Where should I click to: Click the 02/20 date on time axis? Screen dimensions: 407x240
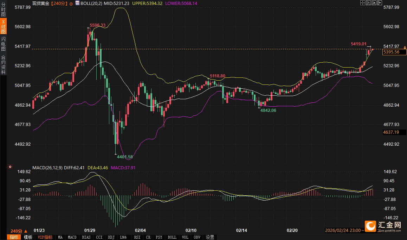292,230
